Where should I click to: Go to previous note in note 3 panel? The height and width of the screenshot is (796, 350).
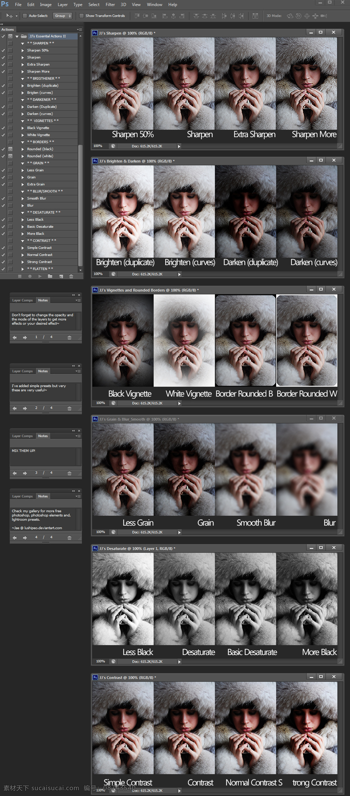tap(15, 473)
